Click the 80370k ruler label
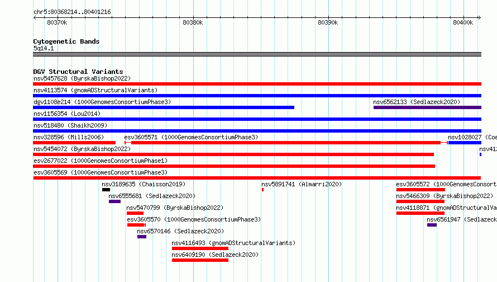The image size is (497, 282). (x=57, y=22)
